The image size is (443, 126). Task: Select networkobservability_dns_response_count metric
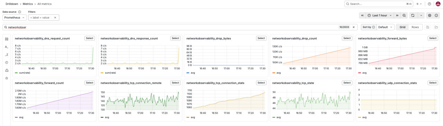(x=175, y=38)
